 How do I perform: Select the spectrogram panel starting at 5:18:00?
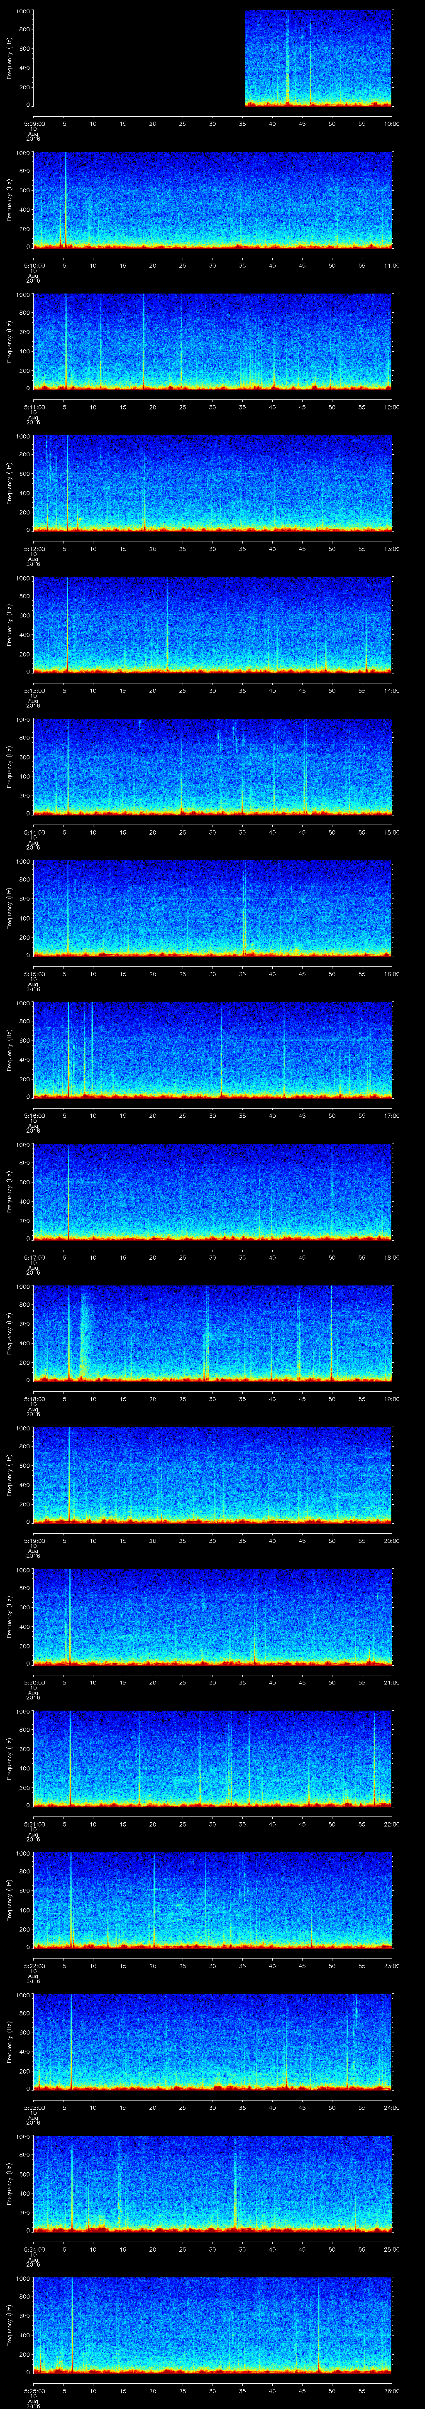[x=213, y=1334]
